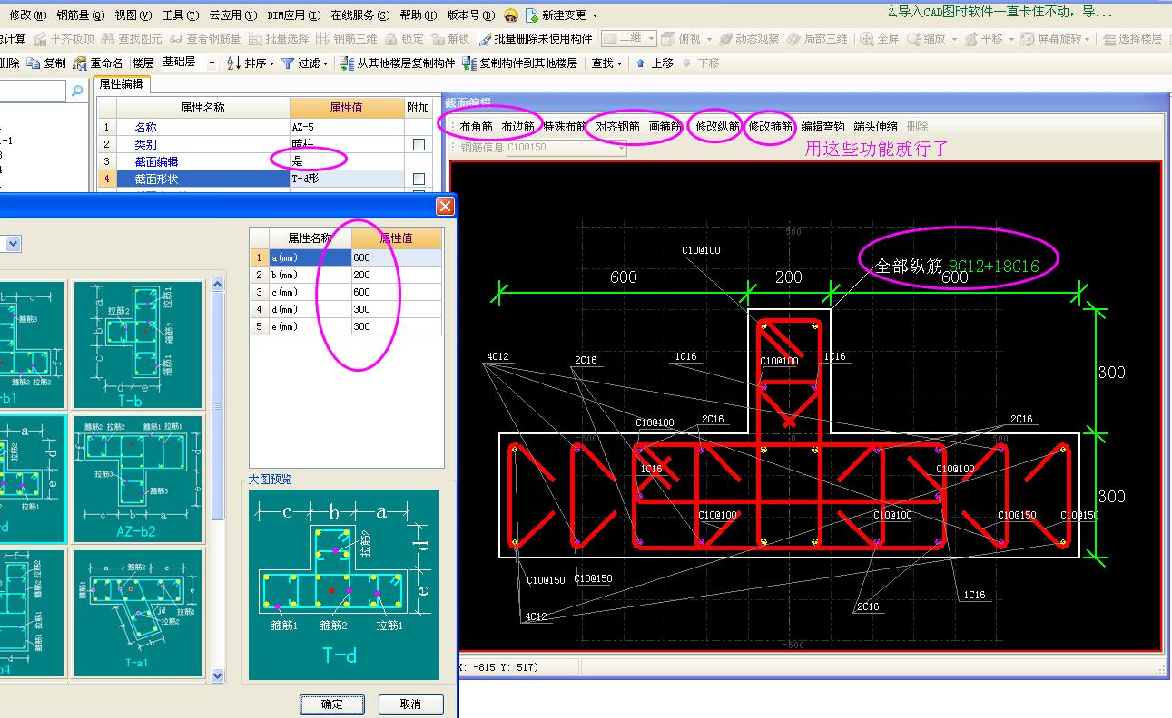Click the 重命名 rename icon

[x=80, y=63]
